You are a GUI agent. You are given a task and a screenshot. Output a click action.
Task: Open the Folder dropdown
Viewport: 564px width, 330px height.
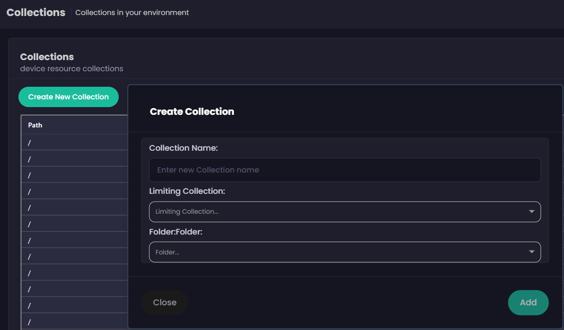(x=339, y=252)
